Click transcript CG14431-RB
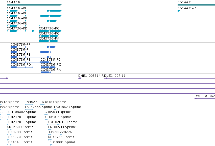 point(196,11)
